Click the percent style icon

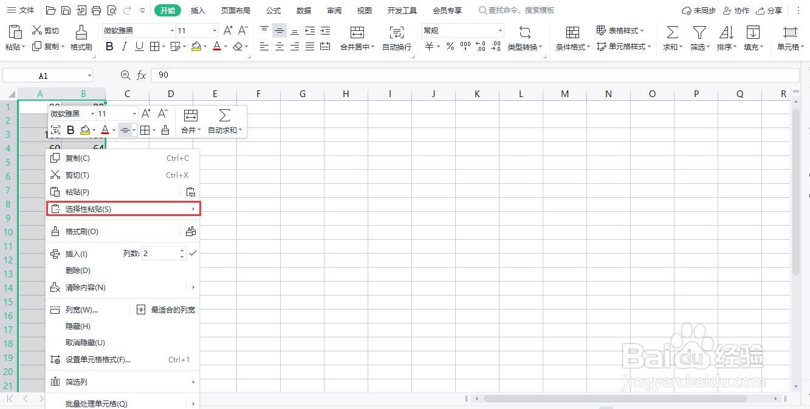tap(450, 47)
